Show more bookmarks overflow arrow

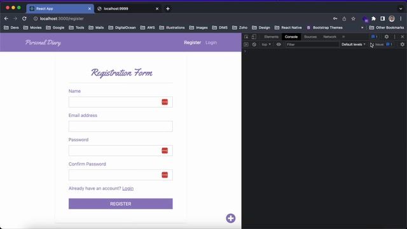[x=362, y=27]
